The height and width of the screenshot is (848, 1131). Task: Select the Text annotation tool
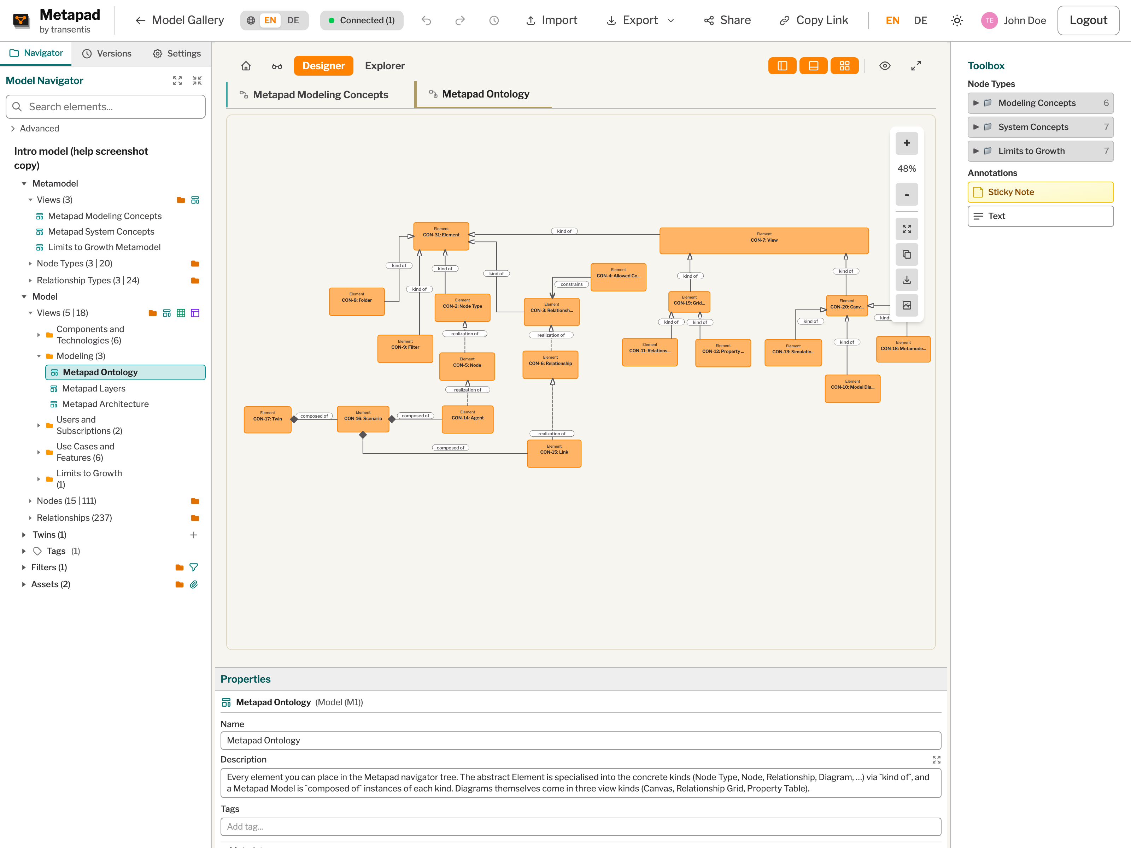[1040, 216]
